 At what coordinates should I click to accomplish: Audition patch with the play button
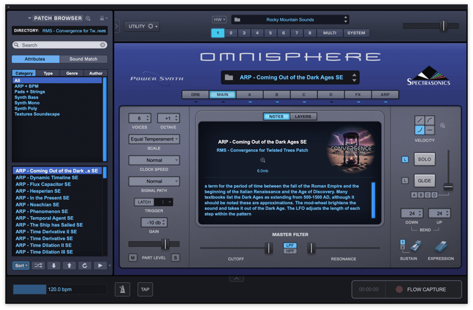[100, 265]
